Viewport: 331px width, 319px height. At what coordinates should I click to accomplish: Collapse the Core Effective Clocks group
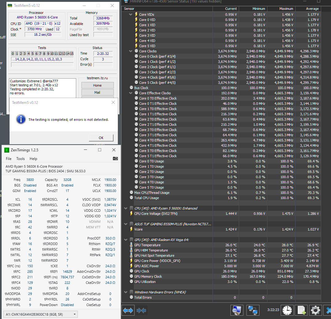(131, 93)
